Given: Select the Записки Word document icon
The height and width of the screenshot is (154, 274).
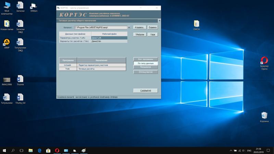Looking at the screenshot, I should (20, 7).
